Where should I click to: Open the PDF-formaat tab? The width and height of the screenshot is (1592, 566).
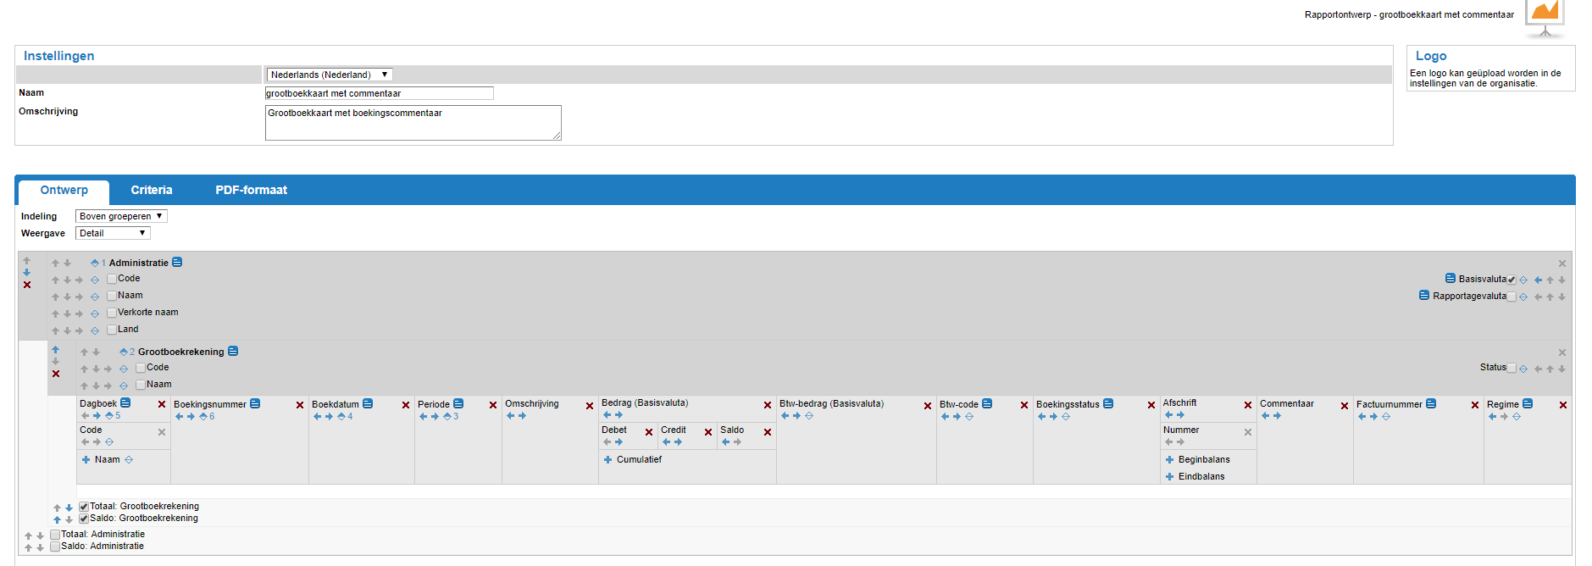[x=251, y=191]
